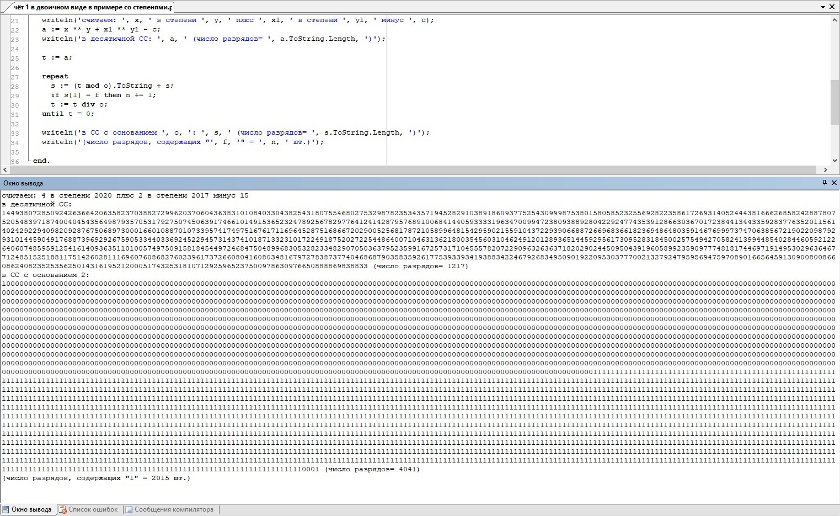
Task: Click line number 31 in the gutter
Action: (14, 114)
